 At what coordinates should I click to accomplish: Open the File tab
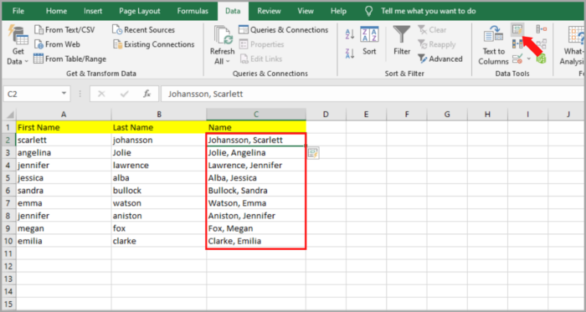[x=18, y=11]
